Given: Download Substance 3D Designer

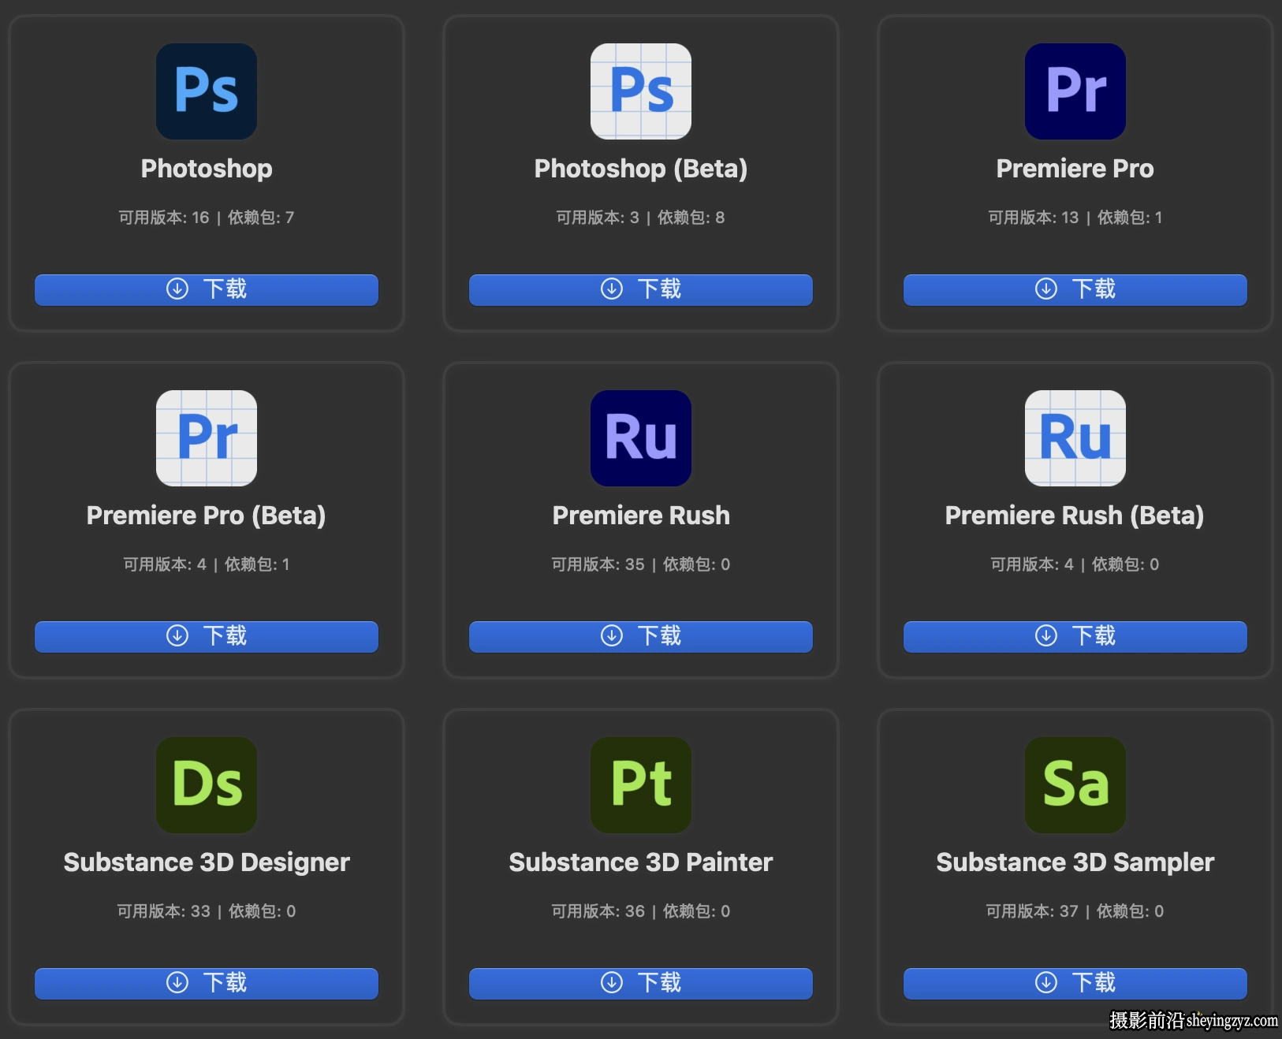Looking at the screenshot, I should (207, 983).
